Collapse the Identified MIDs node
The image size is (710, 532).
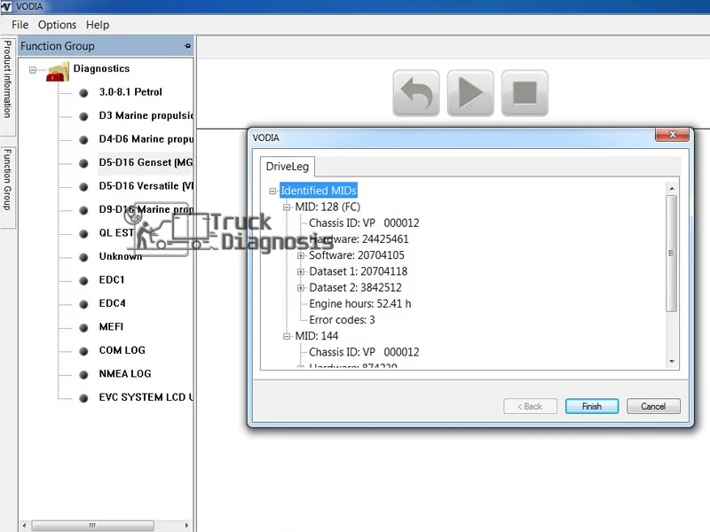[x=272, y=191]
